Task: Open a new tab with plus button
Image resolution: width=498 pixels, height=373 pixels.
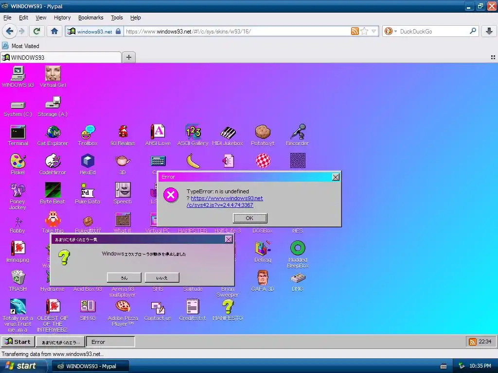Action: coord(128,57)
